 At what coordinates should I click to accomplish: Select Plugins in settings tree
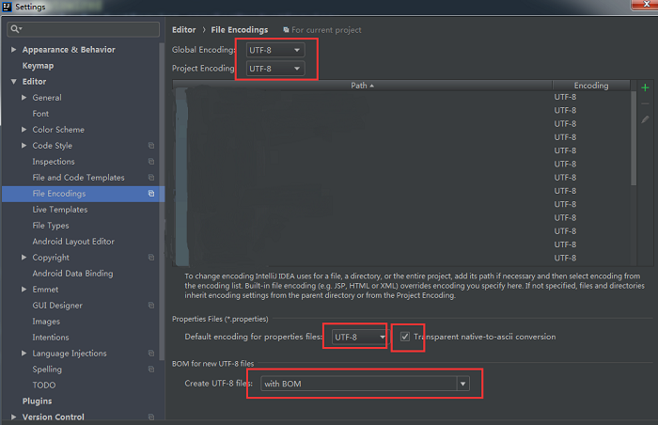37,401
